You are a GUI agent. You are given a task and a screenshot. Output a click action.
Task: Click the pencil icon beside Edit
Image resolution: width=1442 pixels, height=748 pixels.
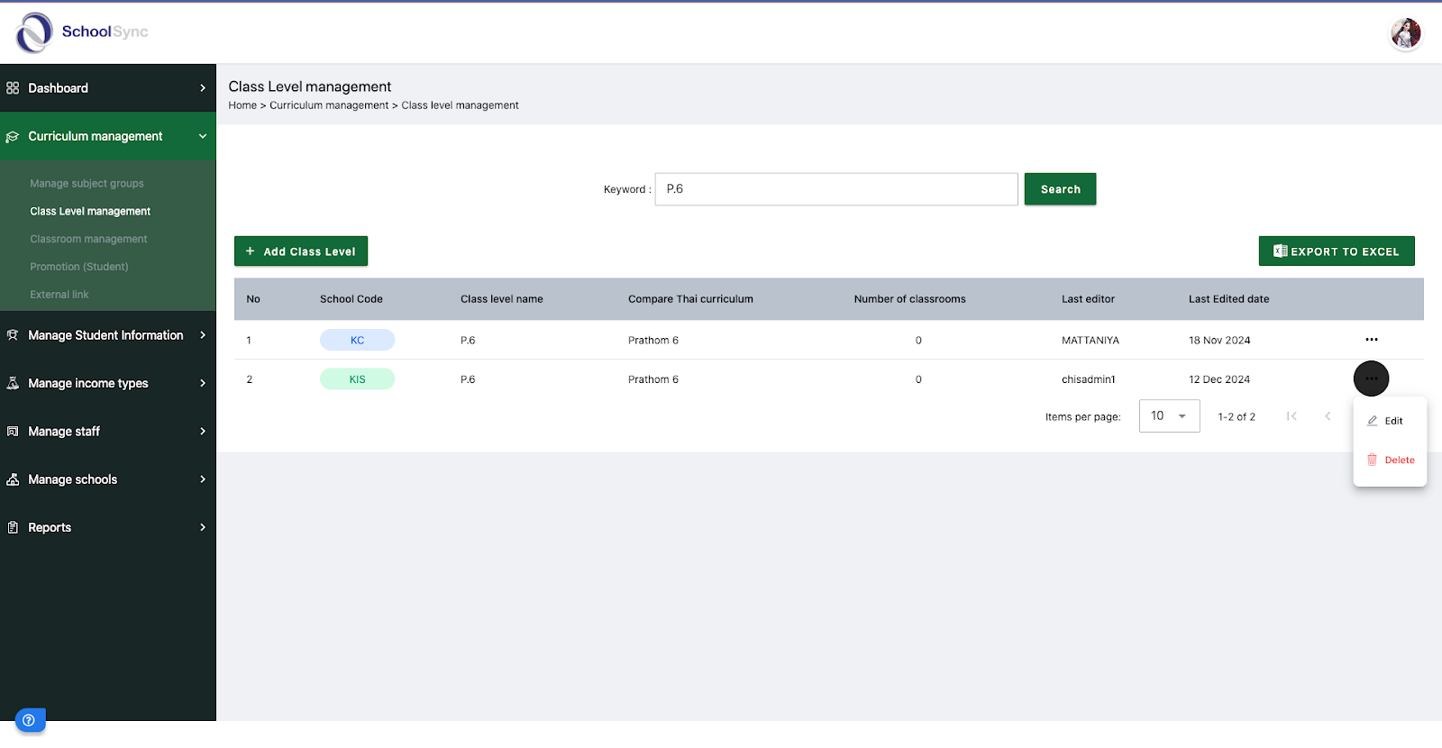1373,421
